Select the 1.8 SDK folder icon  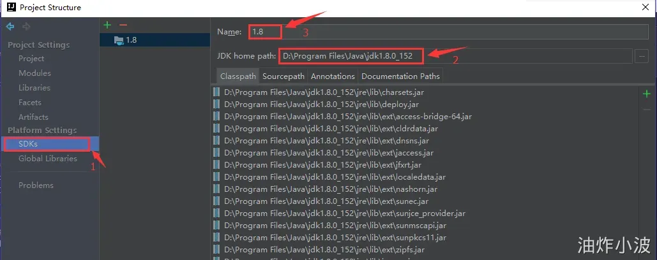pyautogui.click(x=119, y=40)
